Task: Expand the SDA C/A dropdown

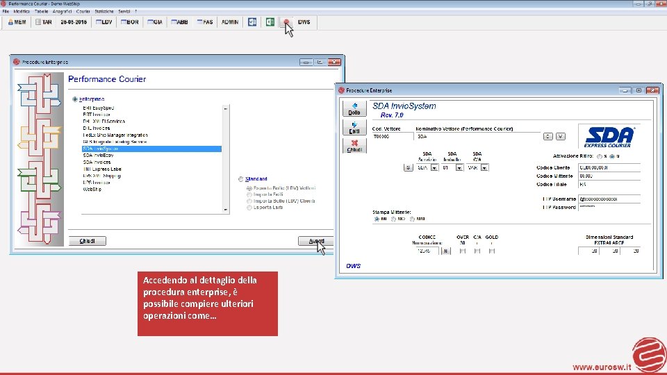Action: pos(484,168)
